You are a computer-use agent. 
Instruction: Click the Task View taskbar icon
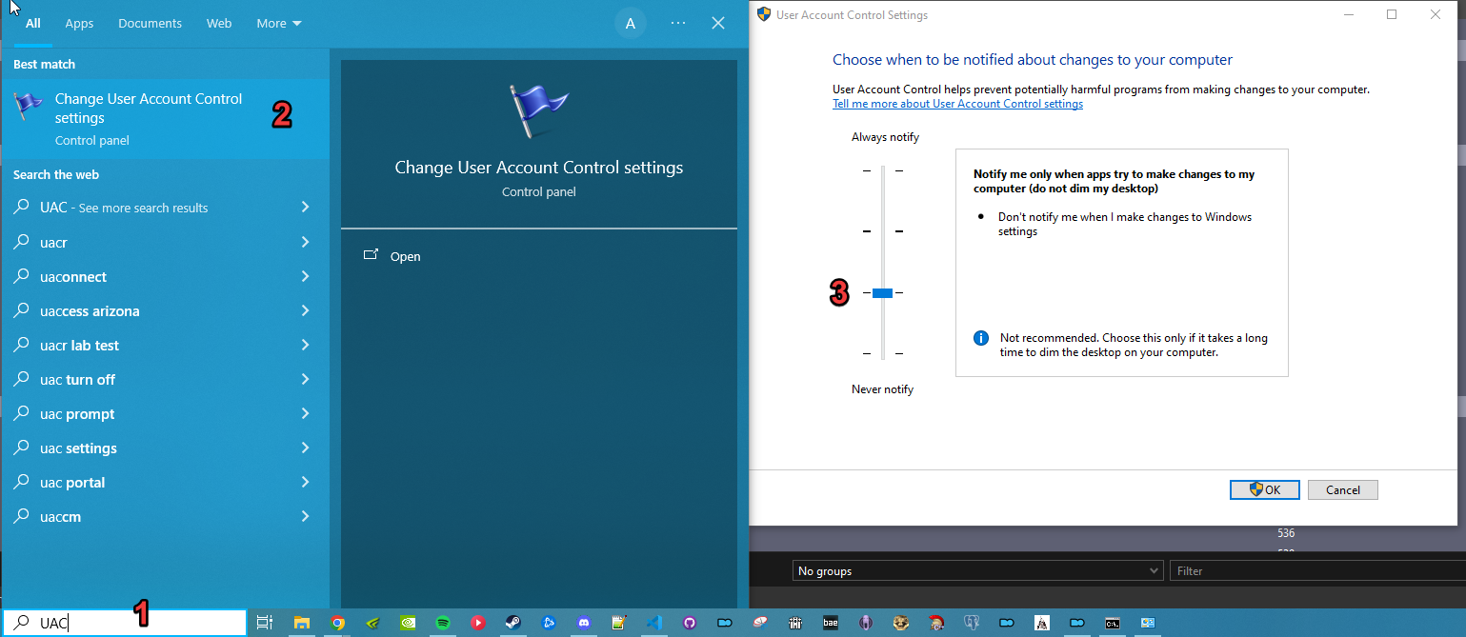[x=265, y=623]
